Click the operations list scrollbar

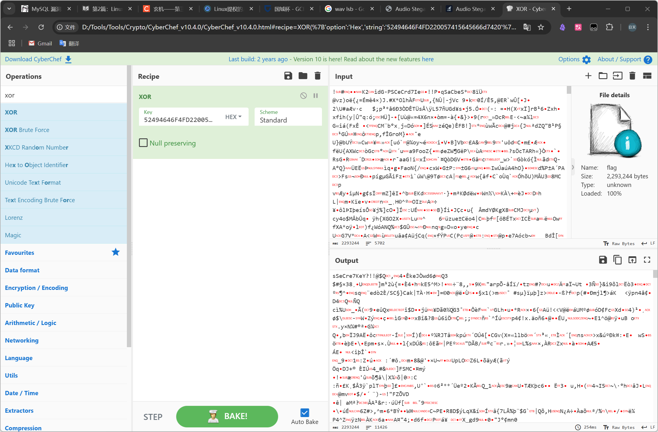(129, 206)
